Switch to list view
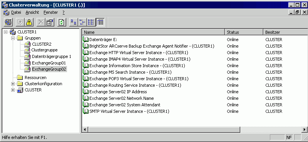 point(91,22)
